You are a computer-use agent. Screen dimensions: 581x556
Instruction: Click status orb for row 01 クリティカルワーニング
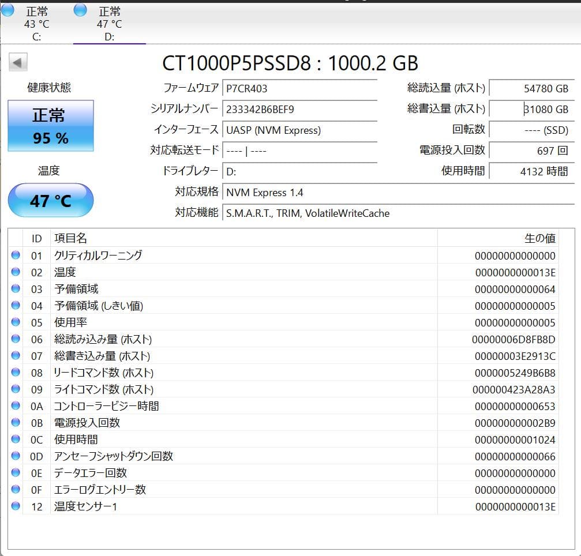[x=16, y=255]
